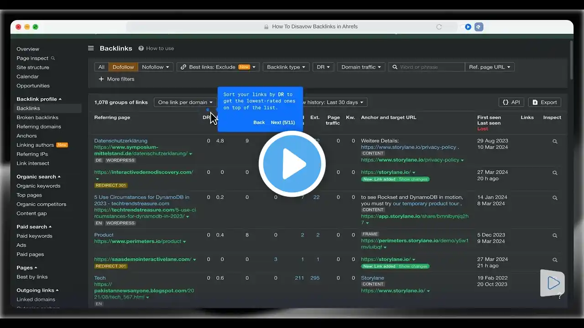The width and height of the screenshot is (584, 328).
Task: Click Back in the tooltip
Action: (259, 123)
